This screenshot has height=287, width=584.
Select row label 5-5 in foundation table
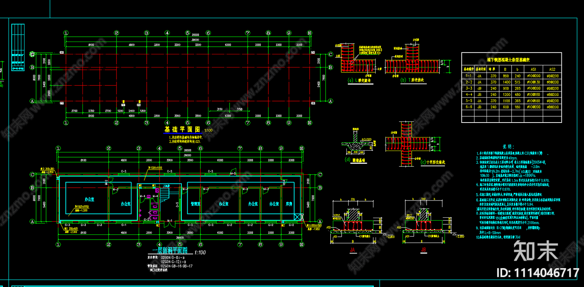click(x=469, y=101)
